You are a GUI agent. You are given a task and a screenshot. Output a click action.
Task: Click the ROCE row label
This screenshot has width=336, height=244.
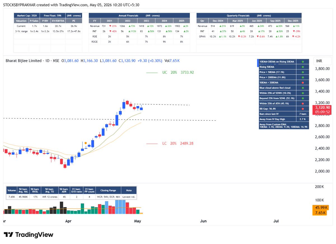pos(94,42)
